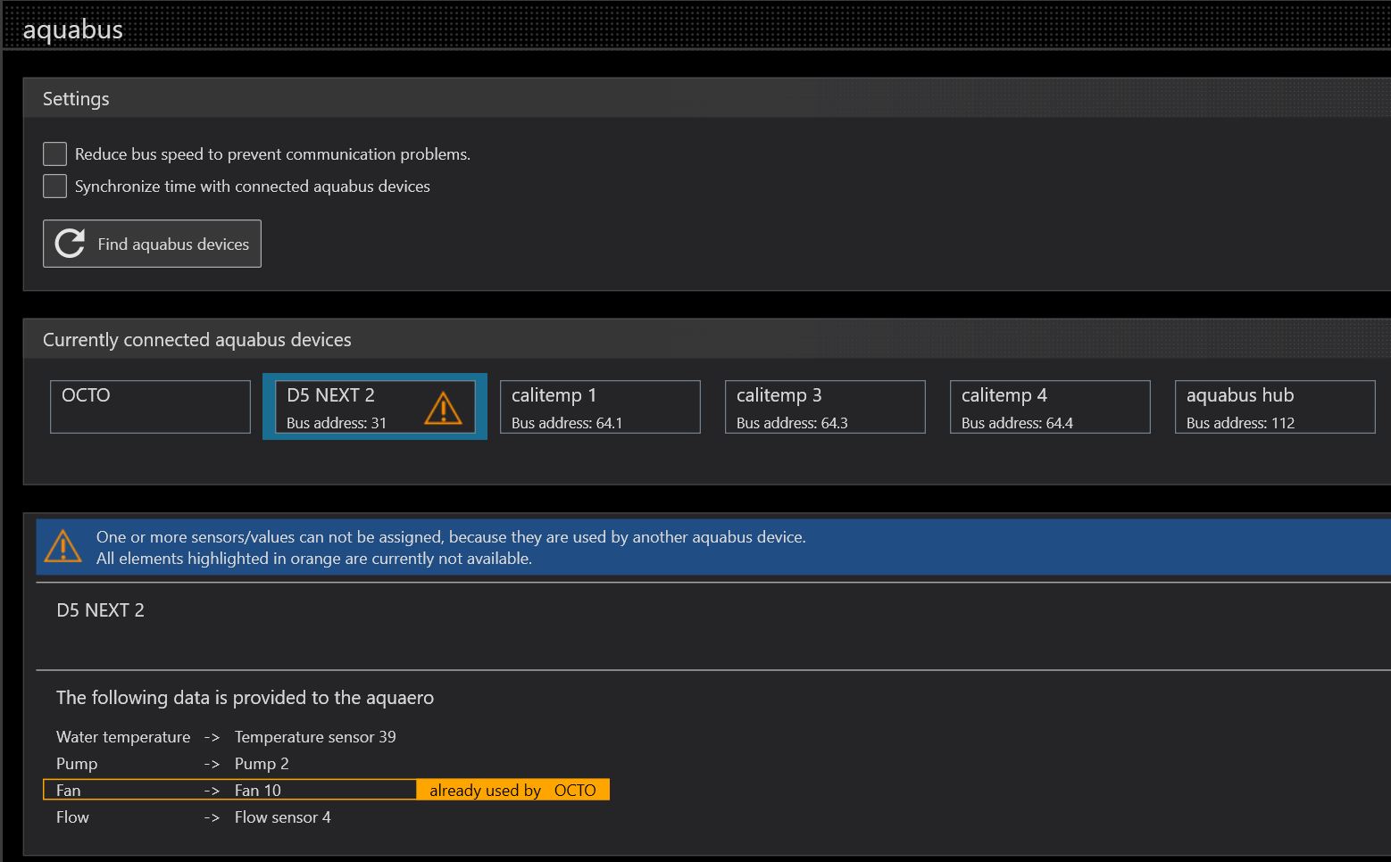Click the already used by OCTO badge
1391x862 pixels.
coord(513,790)
